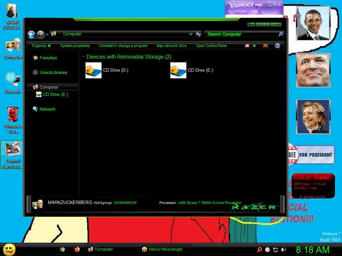Click the Hillary Clinton Did you Vote gadget
Viewport: 342px width, 256px height.
click(x=313, y=117)
